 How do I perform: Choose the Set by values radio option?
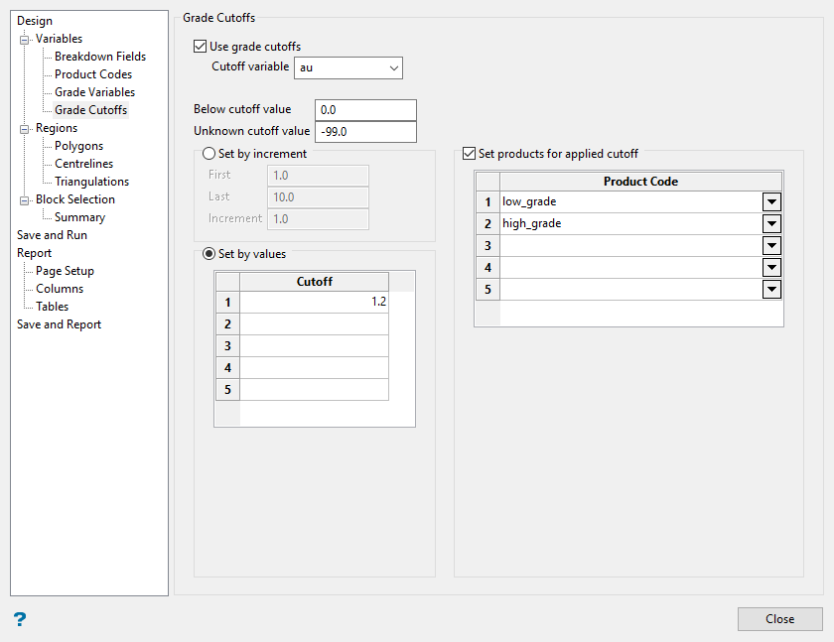coord(209,254)
